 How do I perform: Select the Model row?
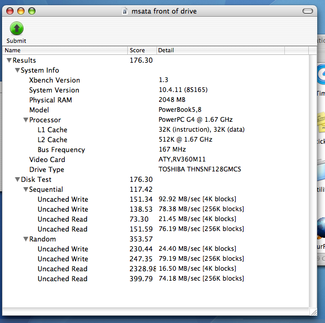click(155, 110)
